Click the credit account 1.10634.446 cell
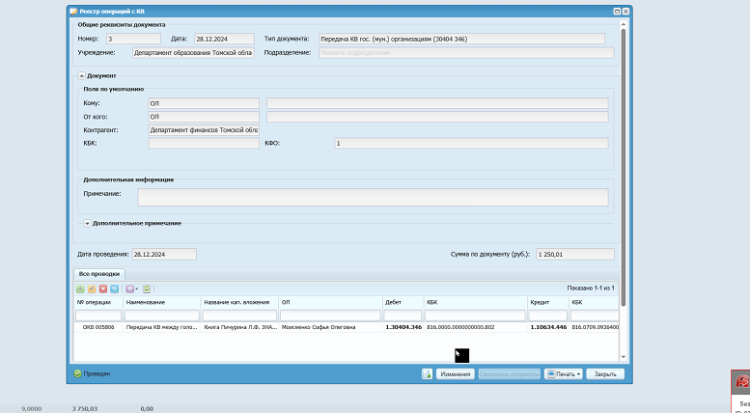The image size is (750, 413). (x=548, y=327)
